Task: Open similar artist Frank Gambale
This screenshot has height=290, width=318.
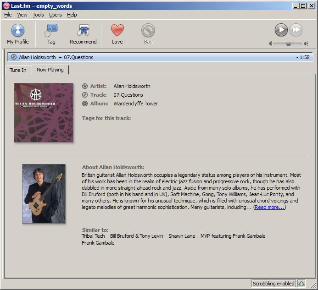Action: [x=98, y=243]
